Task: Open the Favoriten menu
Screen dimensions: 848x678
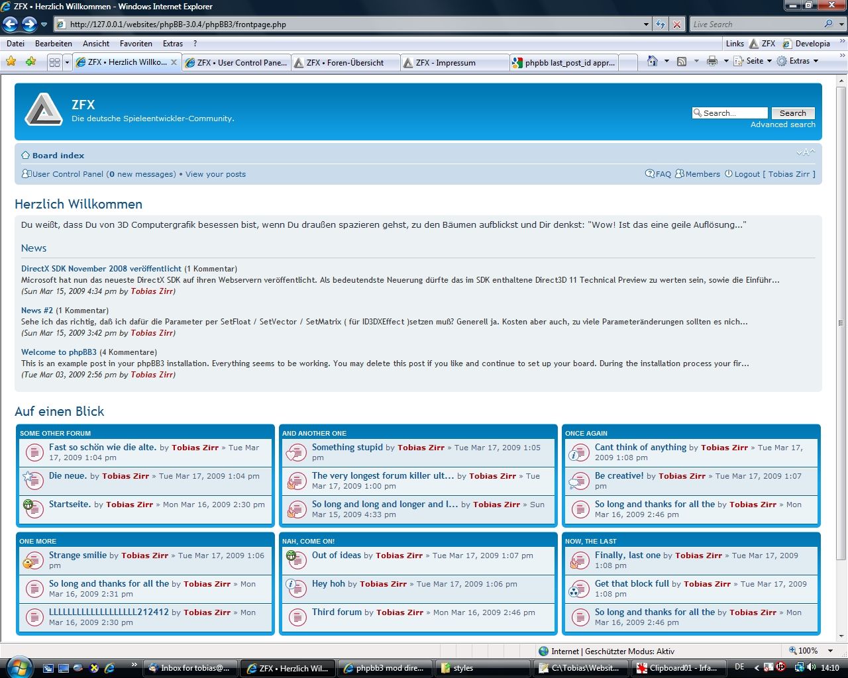Action: [136, 44]
